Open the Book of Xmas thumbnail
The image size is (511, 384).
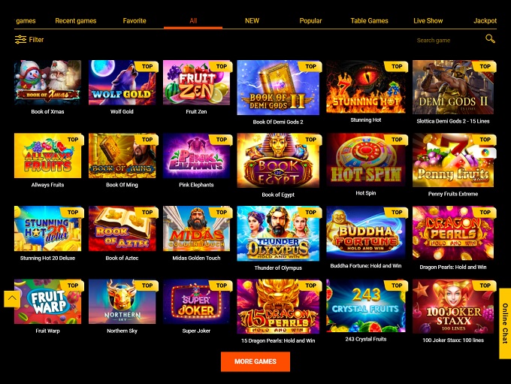click(x=47, y=83)
